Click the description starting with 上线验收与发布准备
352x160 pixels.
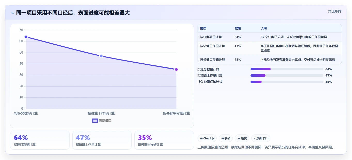coord(298,60)
